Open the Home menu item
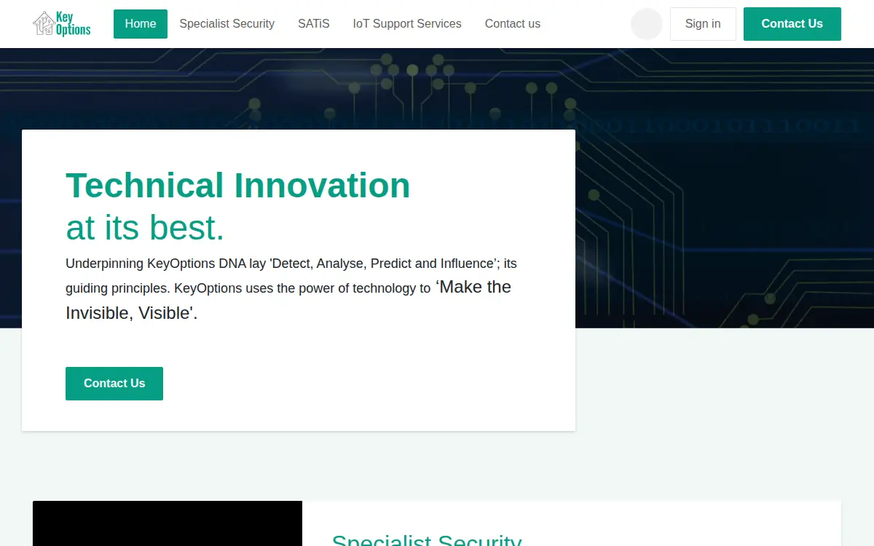Image resolution: width=874 pixels, height=546 pixels. click(141, 24)
